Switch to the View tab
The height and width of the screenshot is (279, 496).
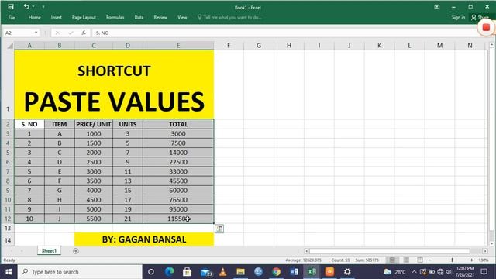pyautogui.click(x=182, y=17)
